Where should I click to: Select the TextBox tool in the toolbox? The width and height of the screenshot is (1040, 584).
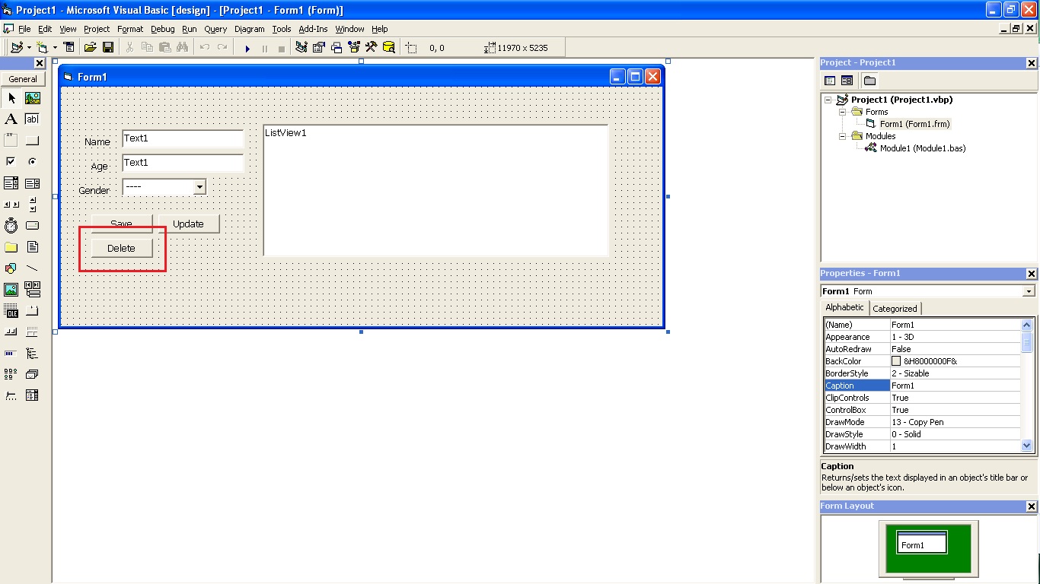click(x=31, y=119)
